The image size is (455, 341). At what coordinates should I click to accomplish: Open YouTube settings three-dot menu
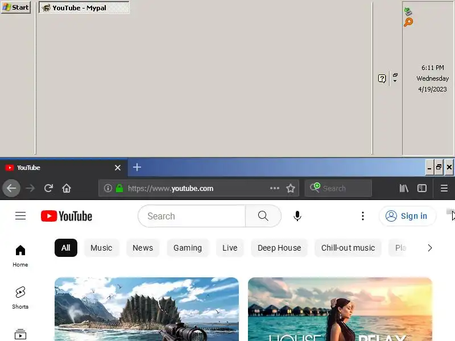(363, 216)
